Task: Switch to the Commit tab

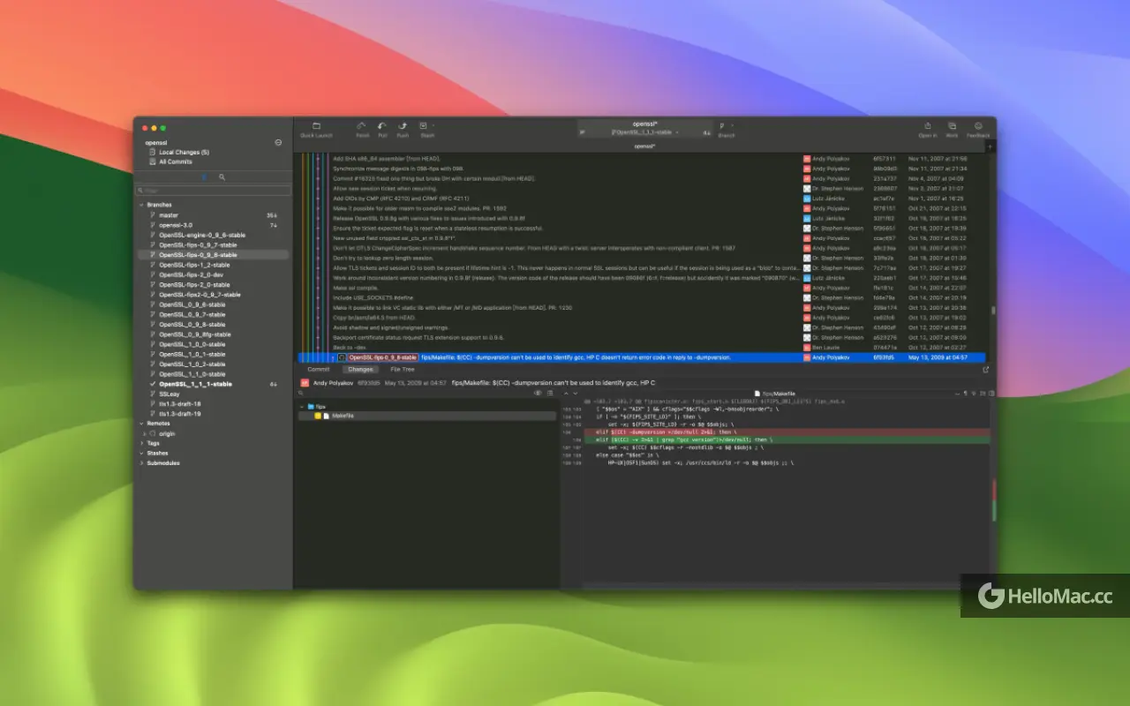Action: click(x=319, y=370)
